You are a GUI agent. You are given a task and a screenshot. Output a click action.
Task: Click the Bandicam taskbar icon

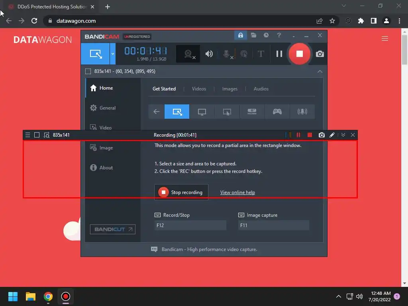click(66, 296)
